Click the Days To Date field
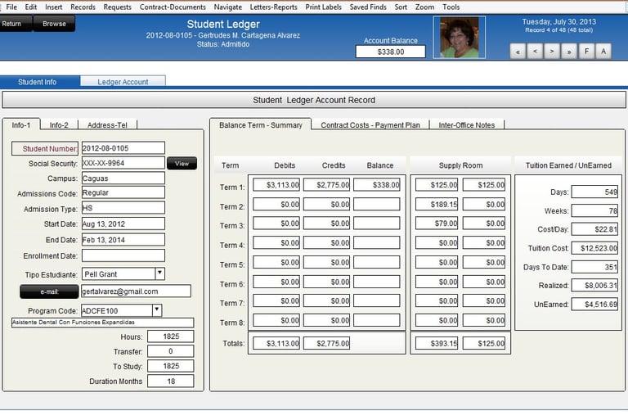This screenshot has height=420, width=628. tap(594, 267)
